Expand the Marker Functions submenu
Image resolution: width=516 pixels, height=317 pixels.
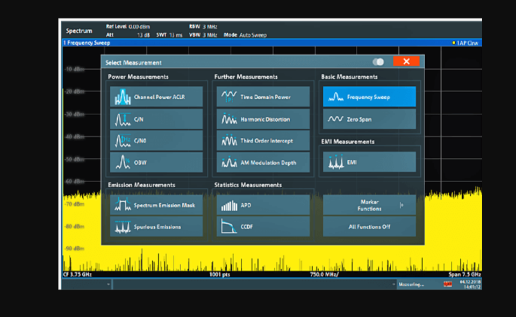point(369,205)
